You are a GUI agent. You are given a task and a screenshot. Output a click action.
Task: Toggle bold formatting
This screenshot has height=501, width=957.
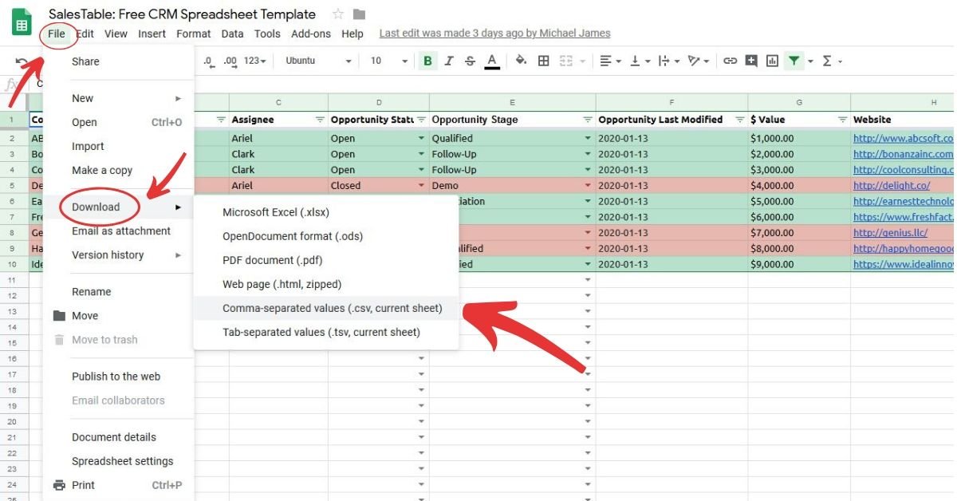point(428,61)
